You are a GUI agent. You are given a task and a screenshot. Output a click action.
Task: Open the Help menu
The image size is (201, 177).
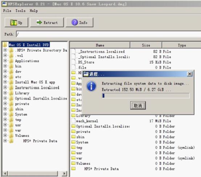(34, 11)
